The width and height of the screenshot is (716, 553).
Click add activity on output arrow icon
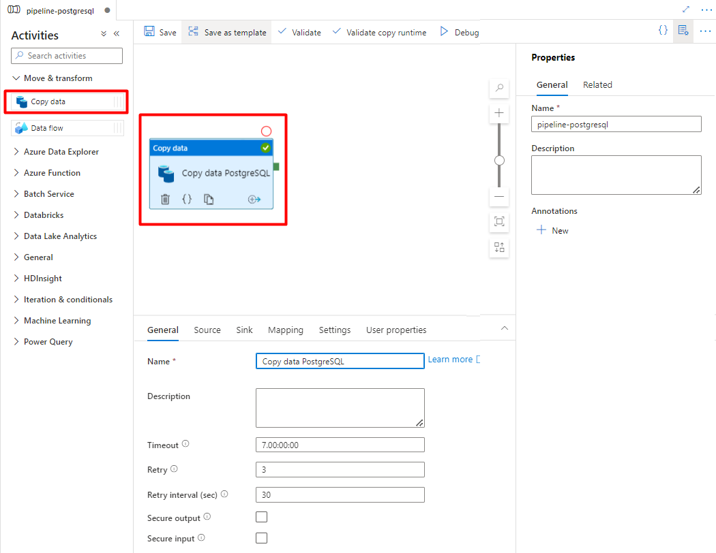point(254,200)
